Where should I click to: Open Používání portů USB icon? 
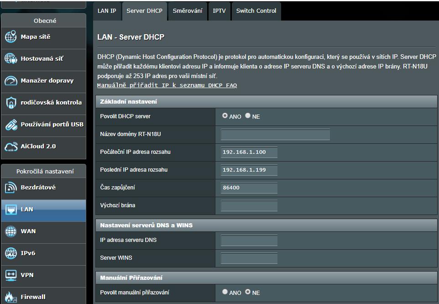click(10, 125)
